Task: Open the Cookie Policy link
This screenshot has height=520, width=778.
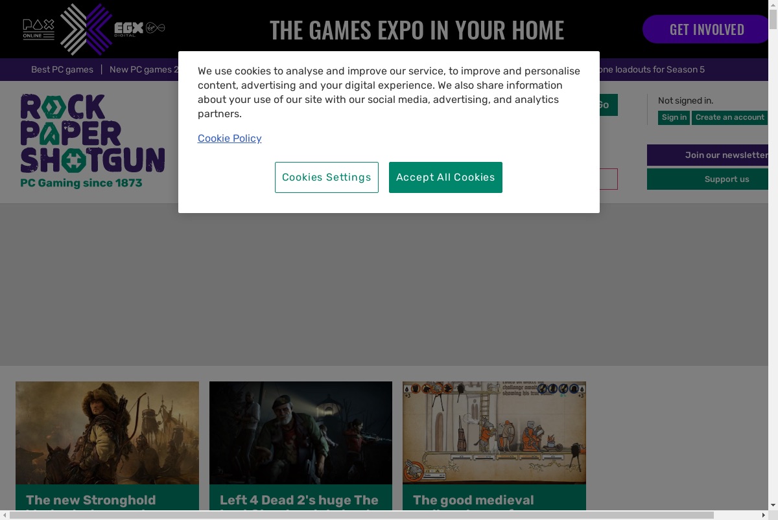Action: [x=230, y=139]
